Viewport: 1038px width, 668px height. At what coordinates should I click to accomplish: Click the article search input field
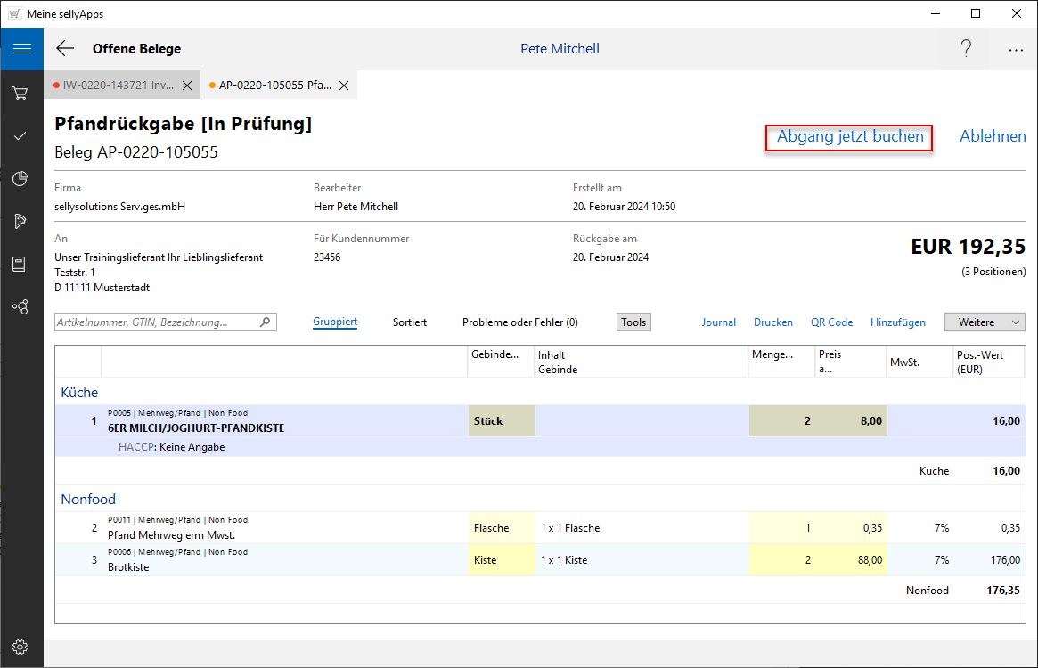point(156,322)
